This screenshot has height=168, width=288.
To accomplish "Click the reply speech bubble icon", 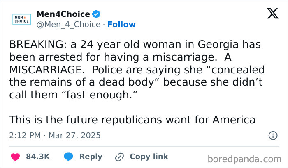I will [69, 157].
